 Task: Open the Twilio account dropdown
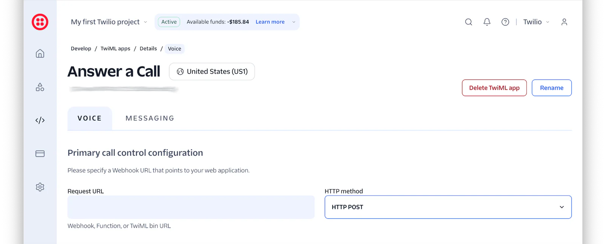pos(536,22)
